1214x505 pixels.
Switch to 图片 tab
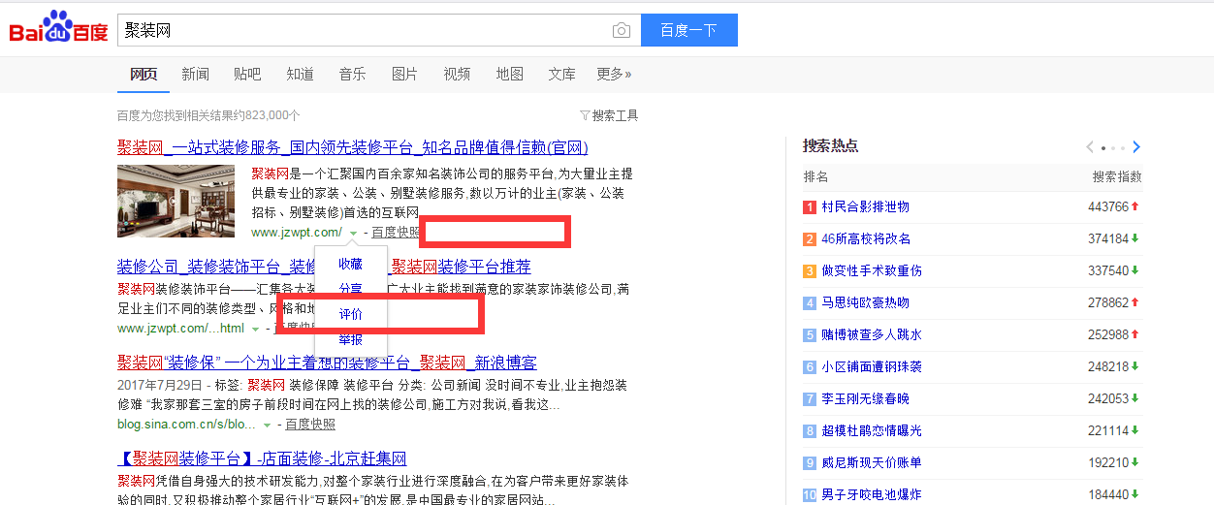404,74
